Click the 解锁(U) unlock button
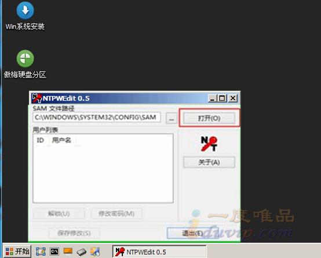This screenshot has width=321, height=258. coord(59,213)
